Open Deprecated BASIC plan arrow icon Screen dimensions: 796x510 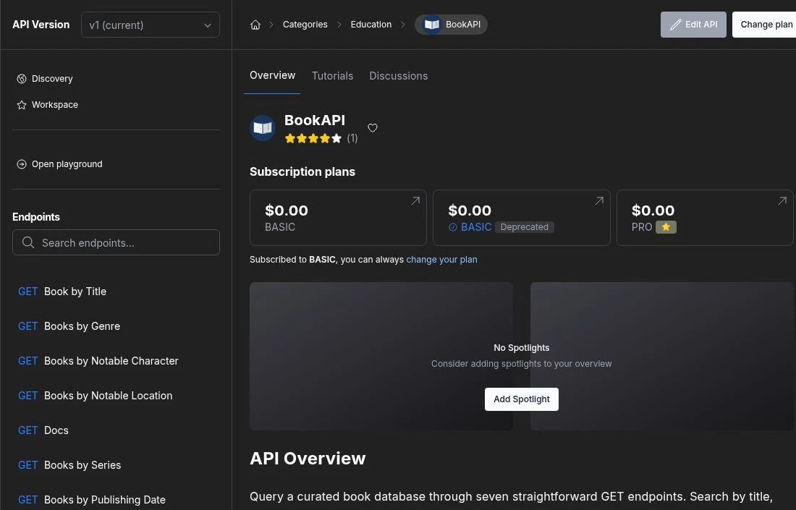pos(599,201)
